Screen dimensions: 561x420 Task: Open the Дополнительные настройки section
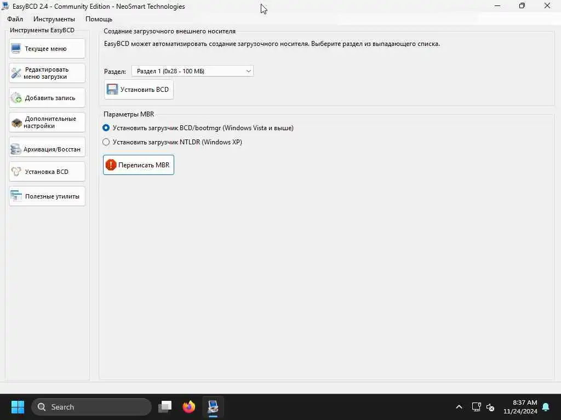47,122
